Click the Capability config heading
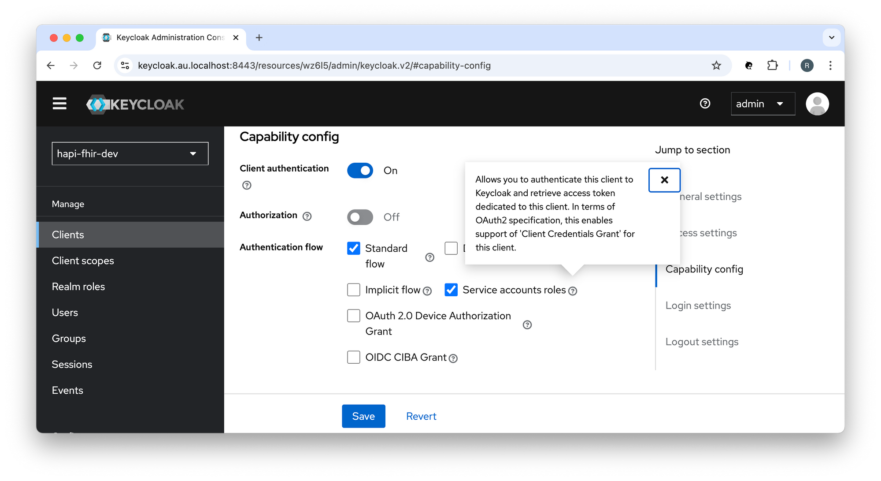The height and width of the screenshot is (481, 881). pyautogui.click(x=289, y=137)
